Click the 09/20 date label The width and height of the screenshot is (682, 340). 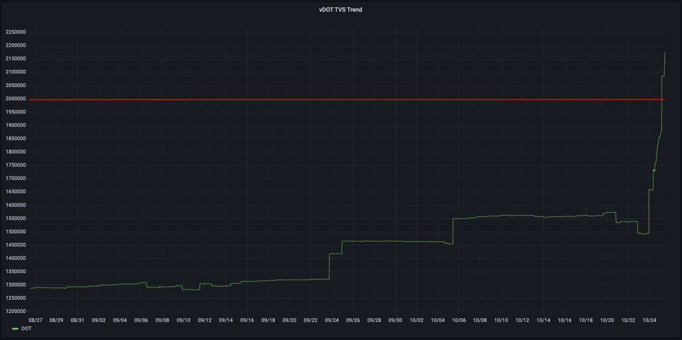tap(289, 320)
